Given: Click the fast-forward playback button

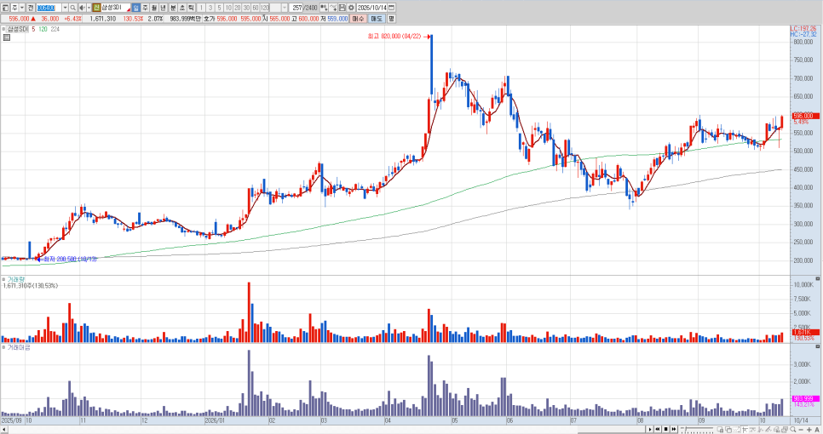Looking at the screenshot, I should click(674, 429).
